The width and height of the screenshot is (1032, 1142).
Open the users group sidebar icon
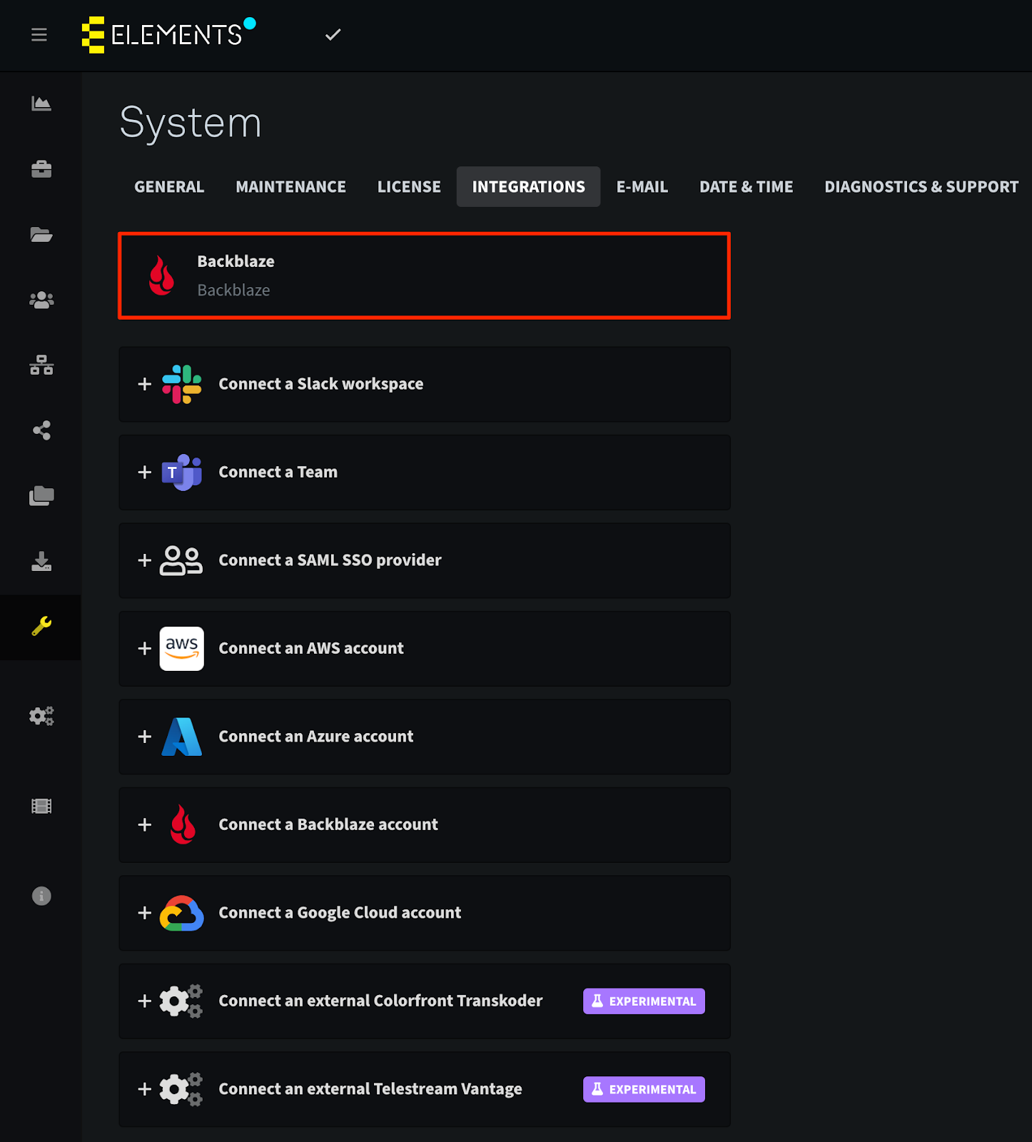click(x=41, y=300)
